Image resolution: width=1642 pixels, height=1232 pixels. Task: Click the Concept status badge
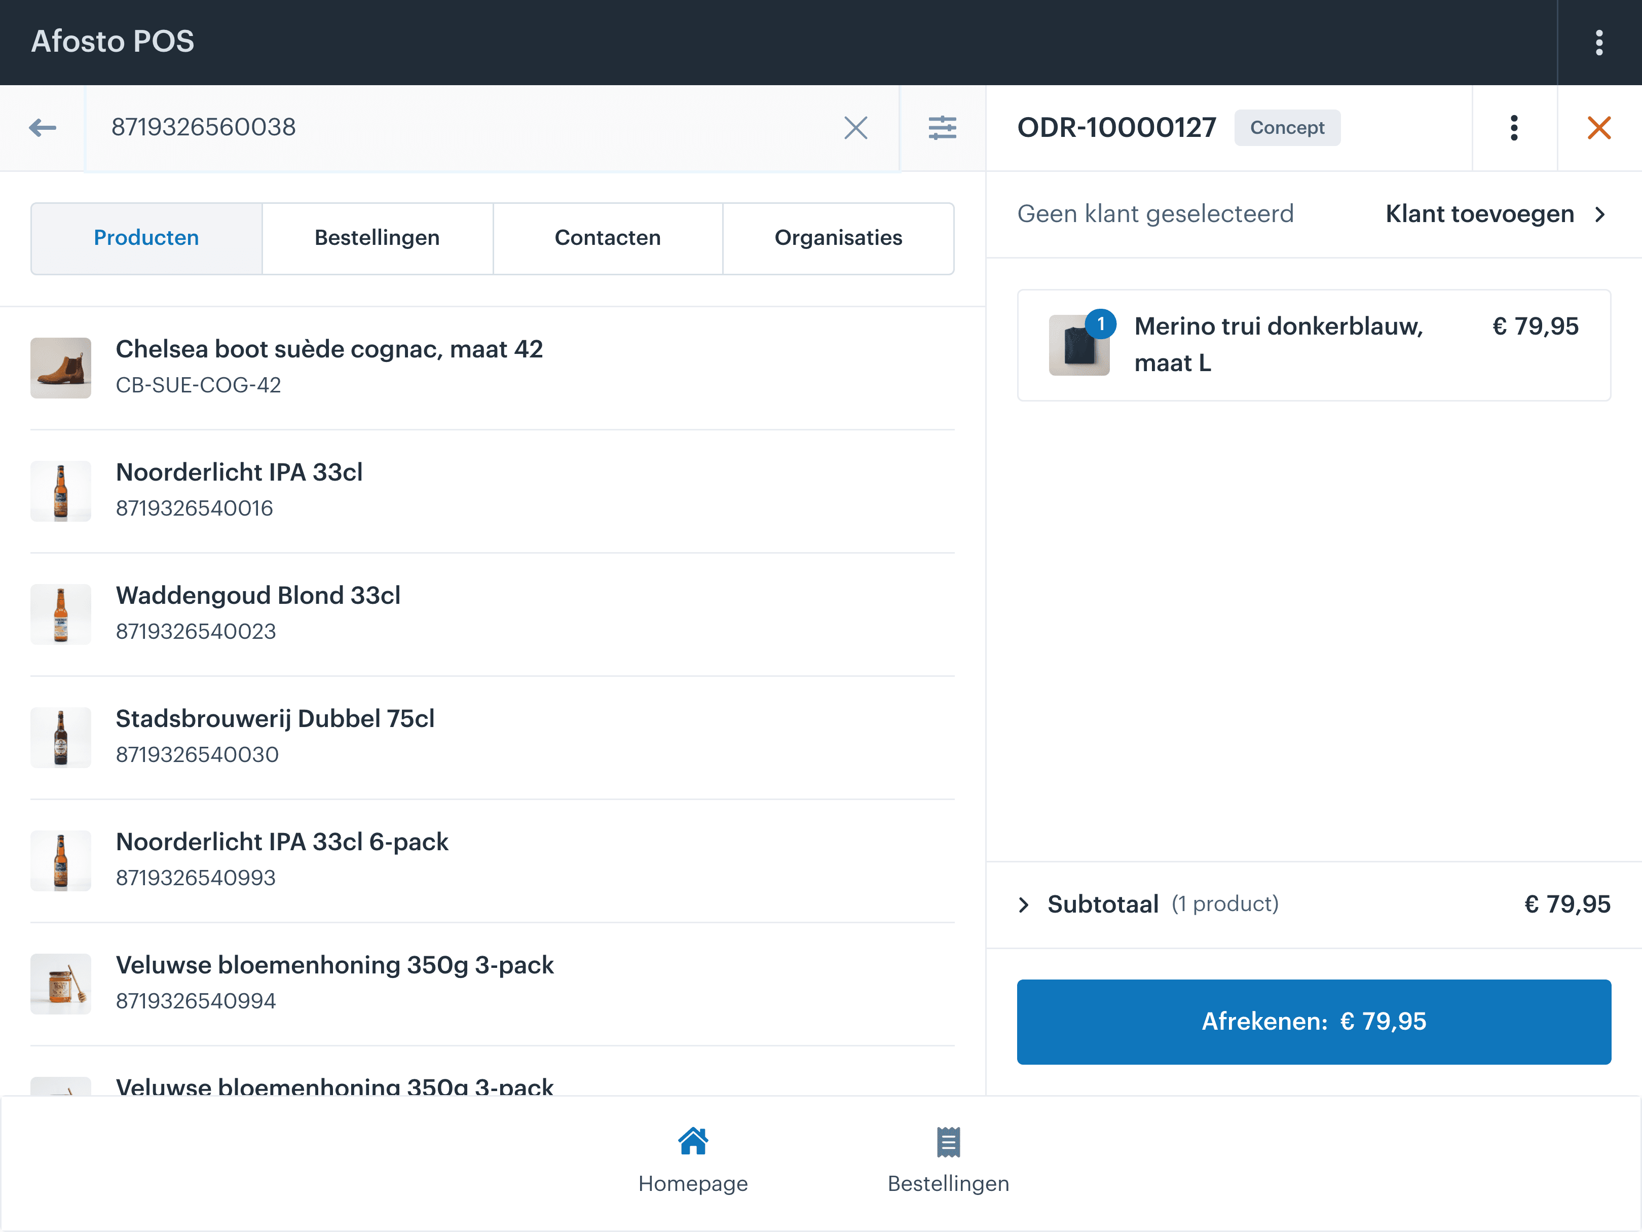point(1287,128)
